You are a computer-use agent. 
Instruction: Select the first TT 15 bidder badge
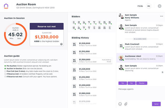[74, 23]
